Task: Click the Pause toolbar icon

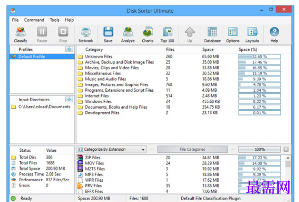Action: click(42, 34)
